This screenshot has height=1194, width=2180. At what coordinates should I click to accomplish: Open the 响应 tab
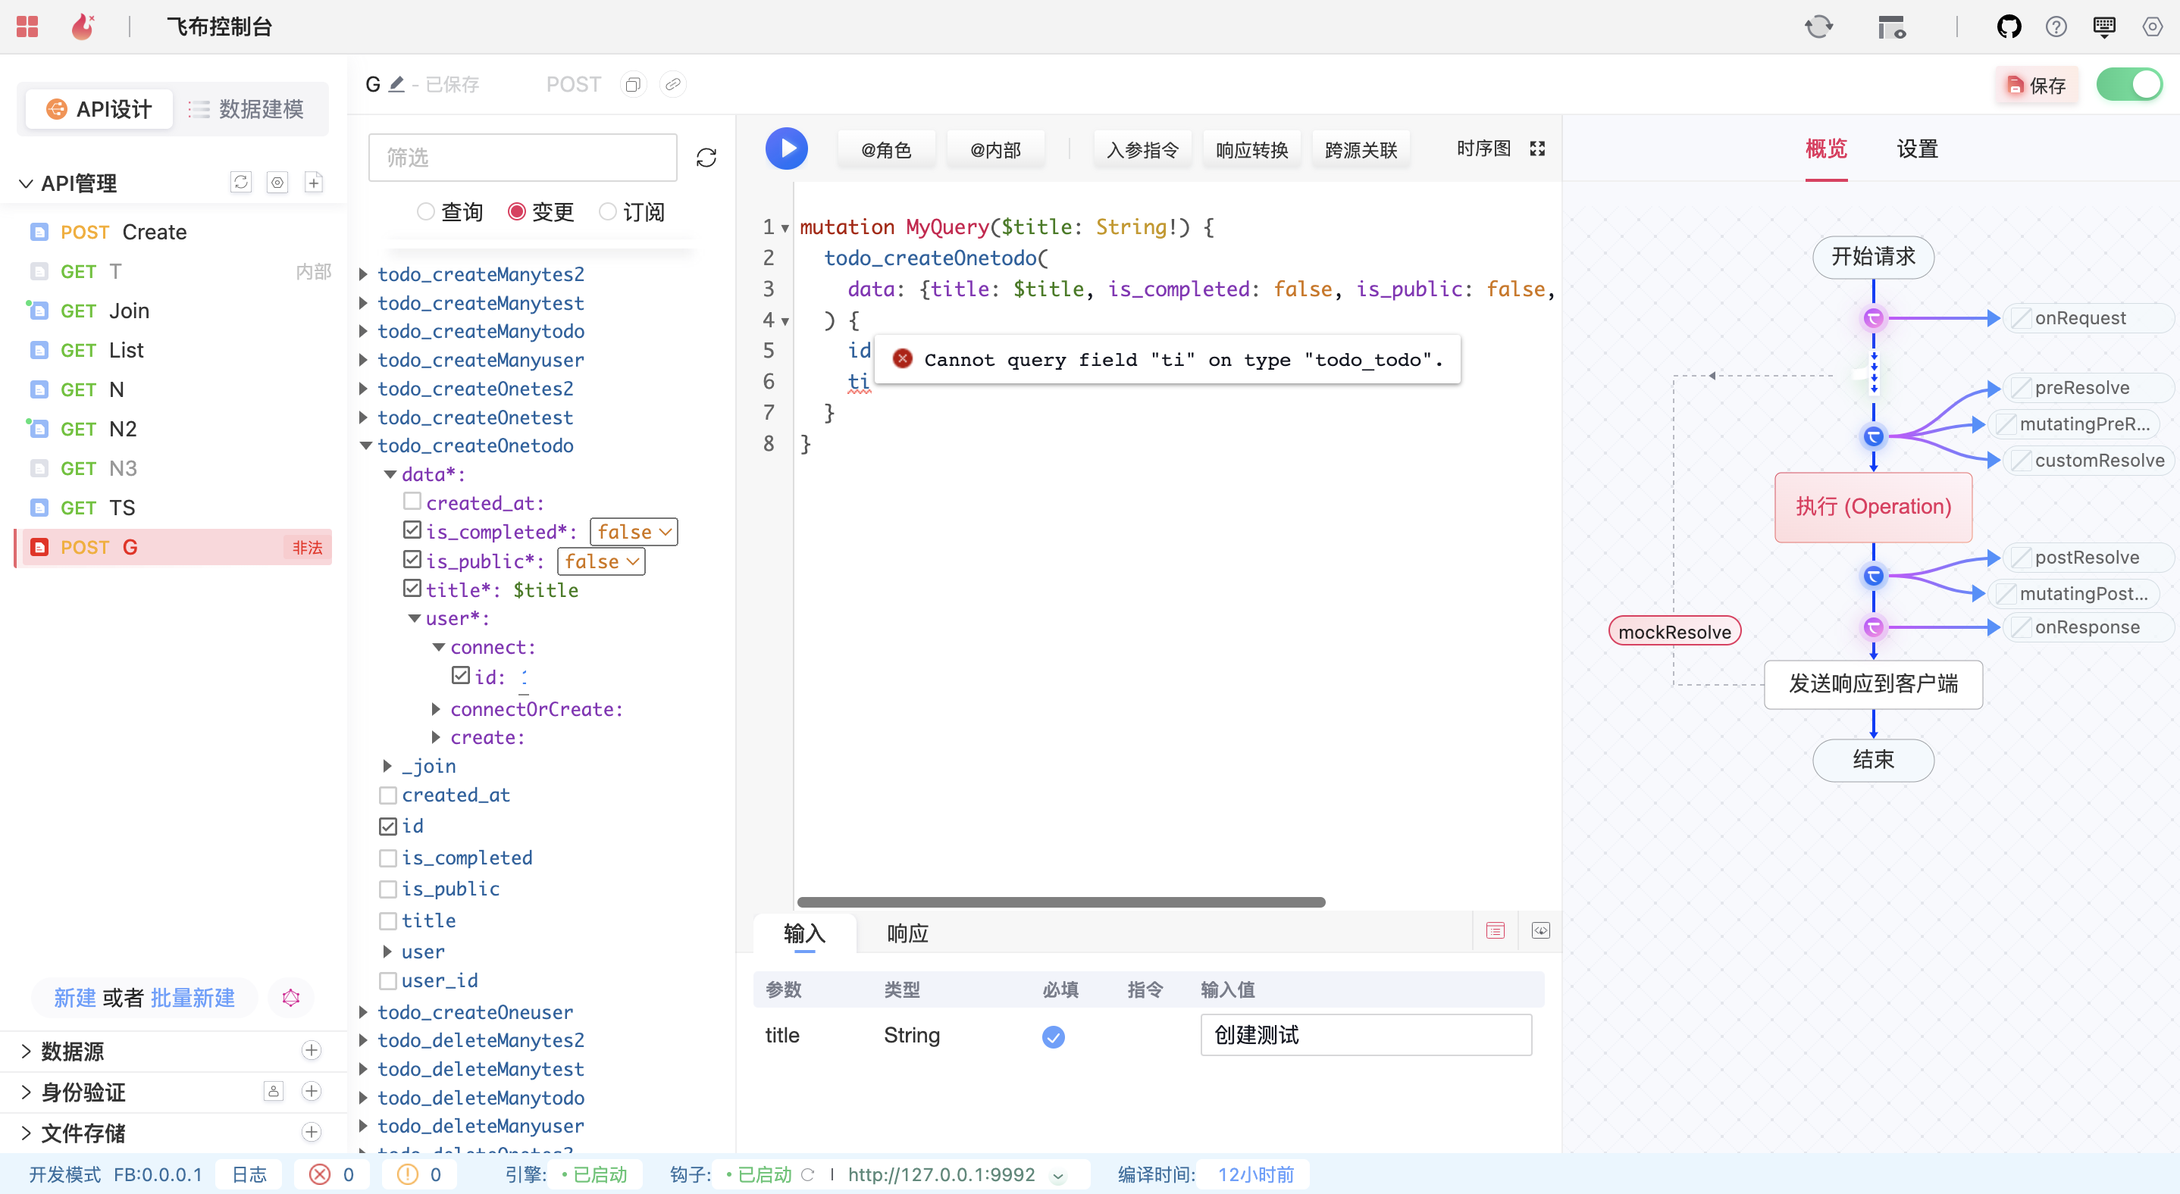click(x=907, y=933)
